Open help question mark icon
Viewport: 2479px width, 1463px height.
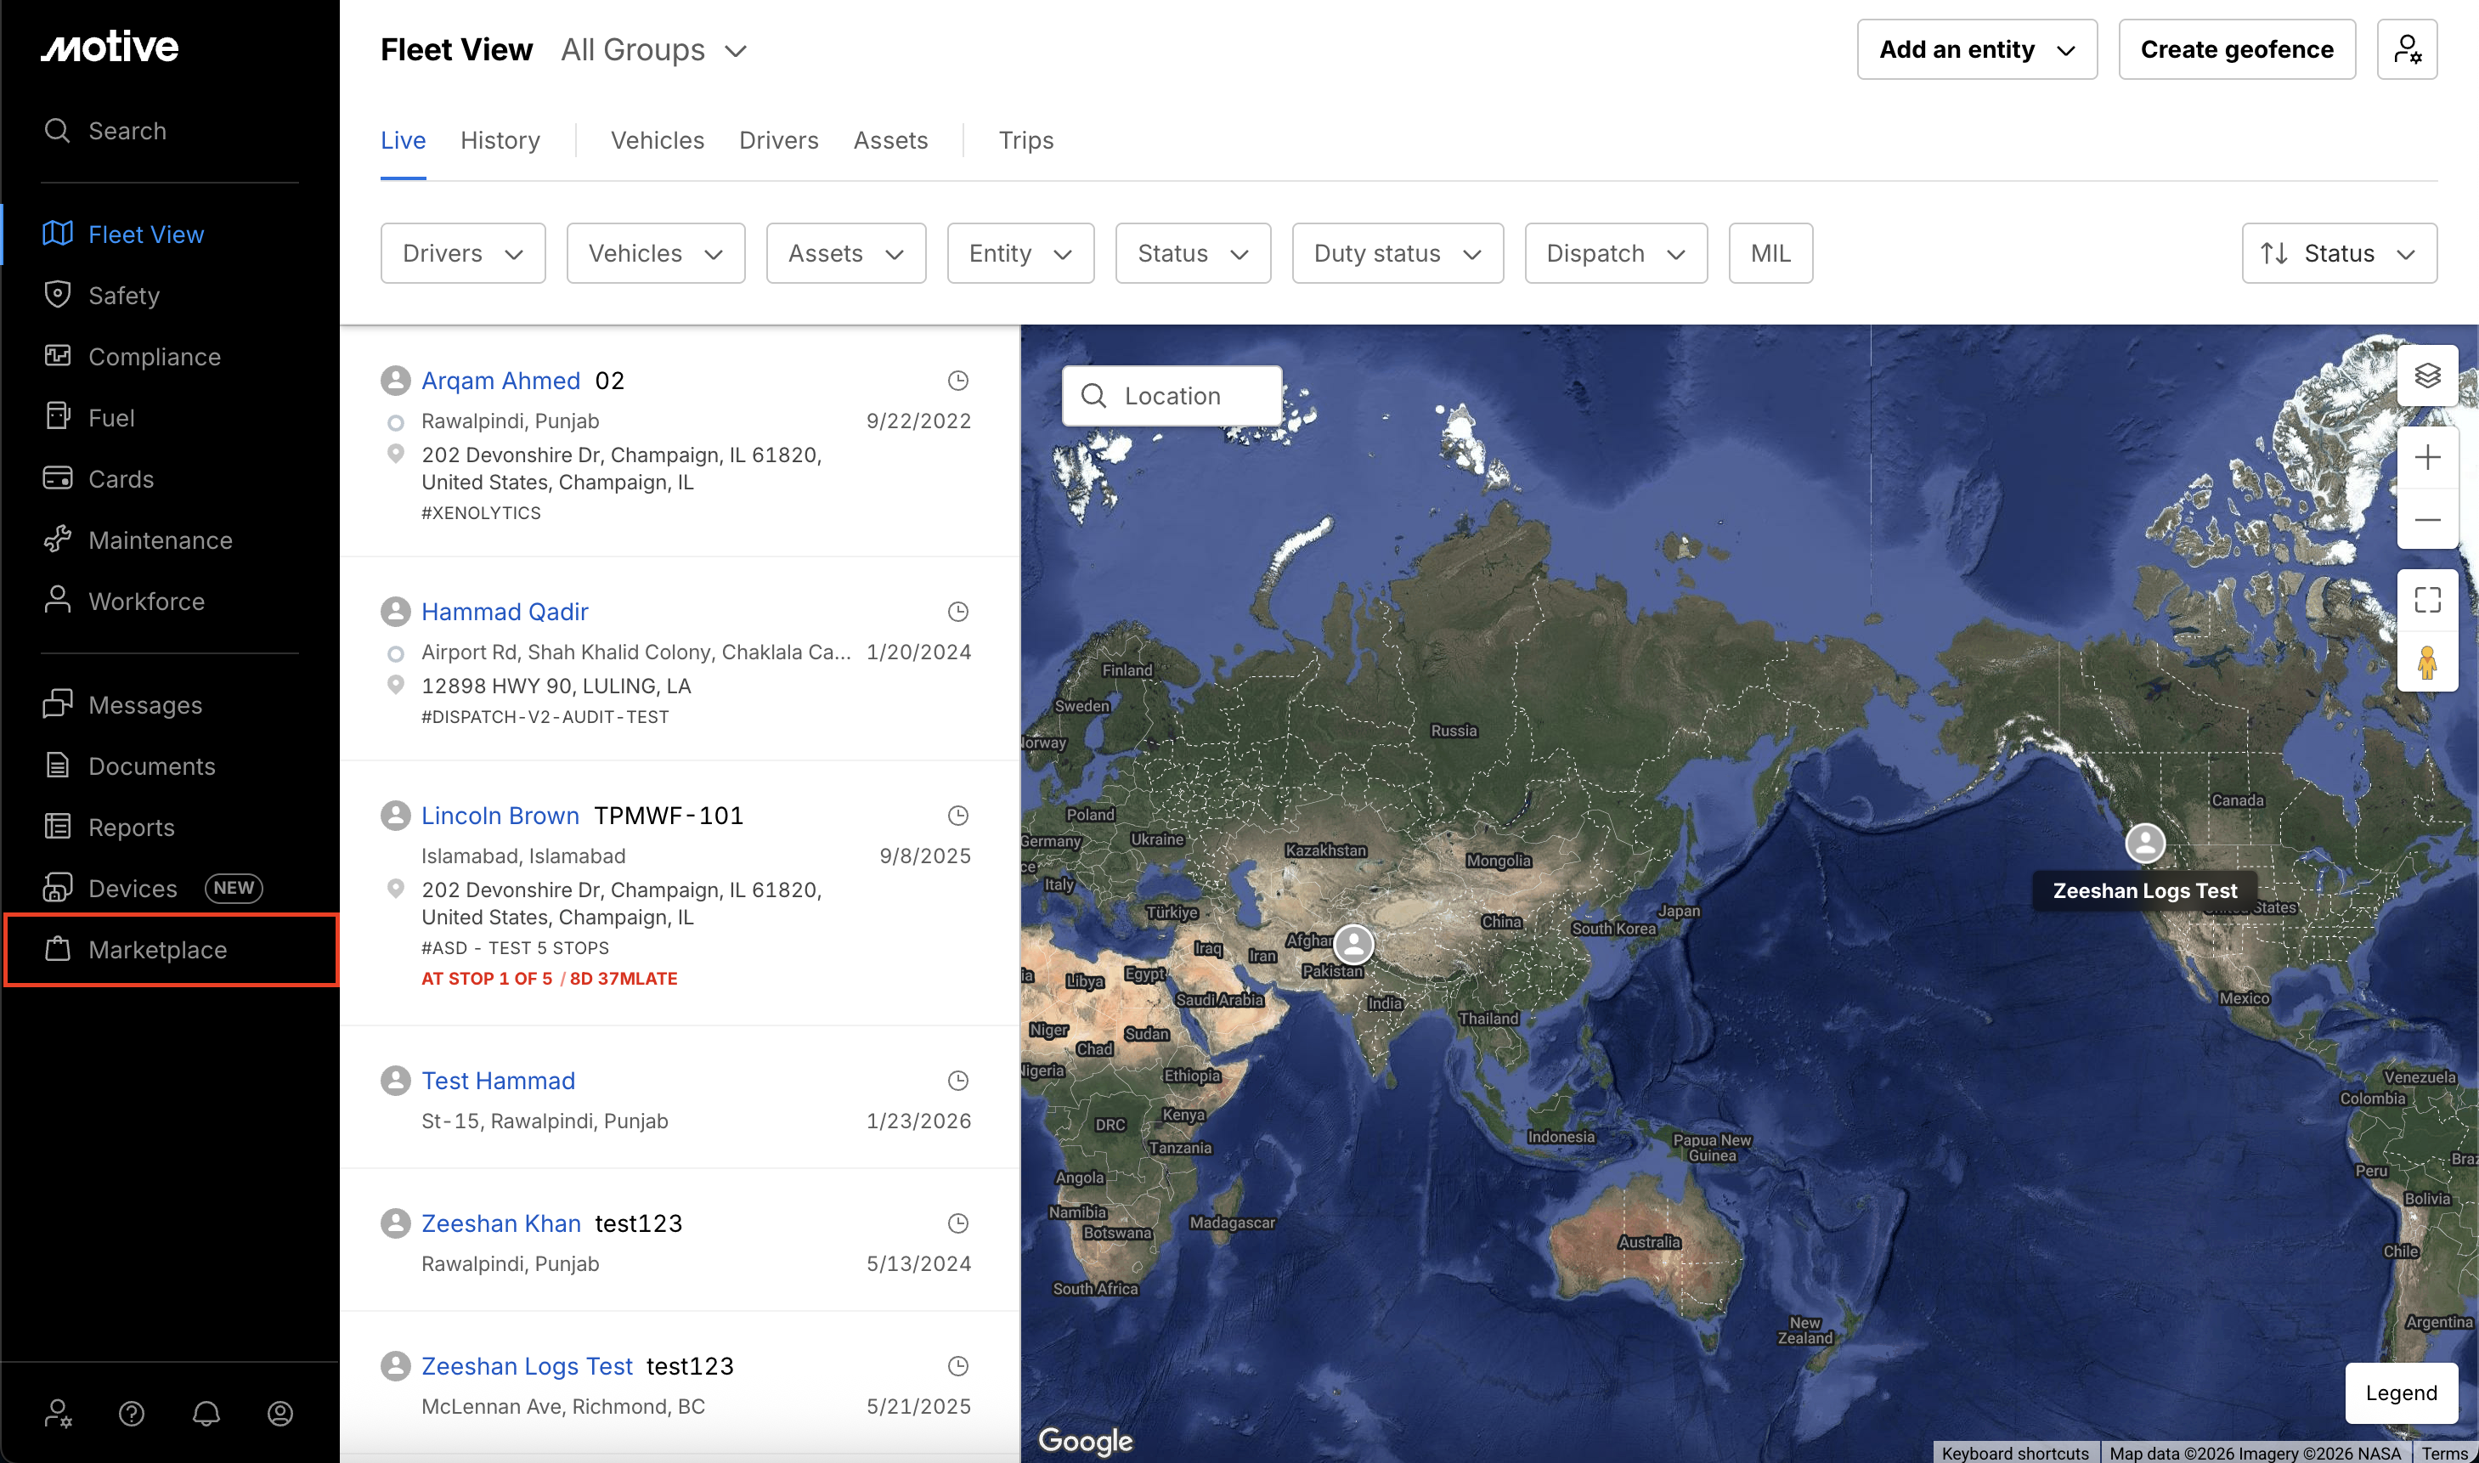click(131, 1414)
